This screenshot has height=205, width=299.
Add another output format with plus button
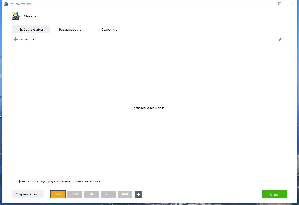tap(138, 194)
